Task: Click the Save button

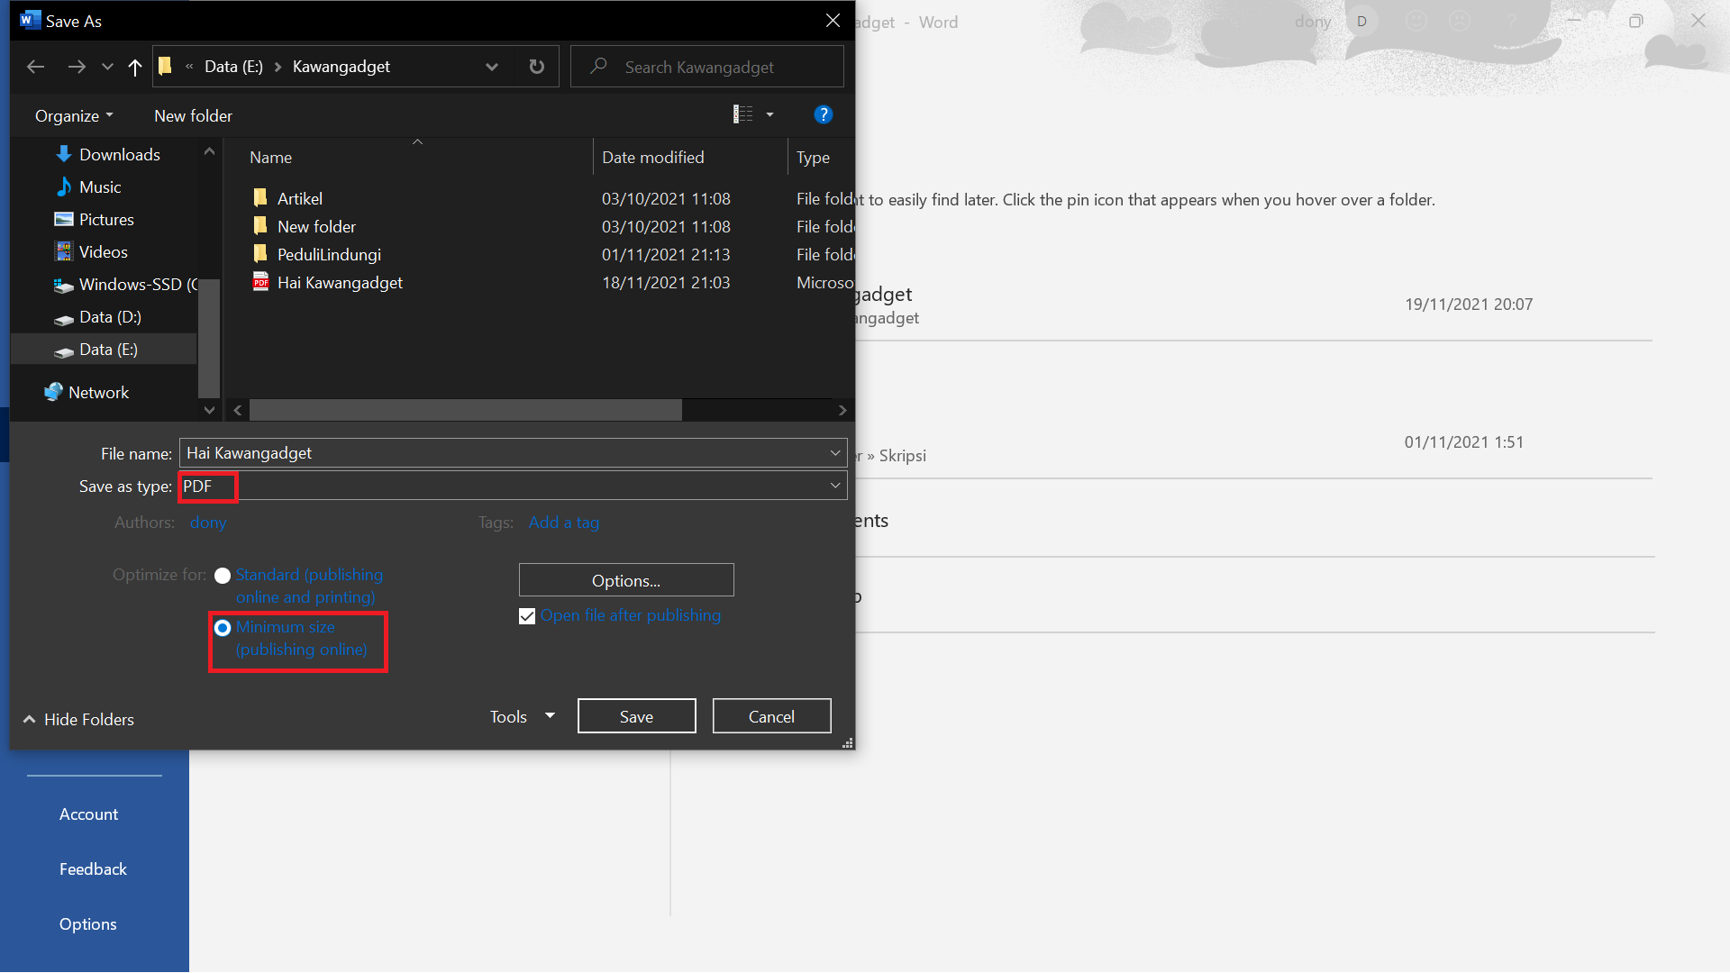Action: pos(636,716)
